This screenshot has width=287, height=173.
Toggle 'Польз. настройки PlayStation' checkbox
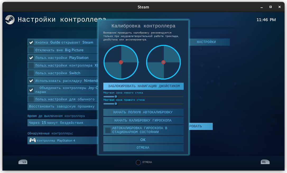[31, 58]
